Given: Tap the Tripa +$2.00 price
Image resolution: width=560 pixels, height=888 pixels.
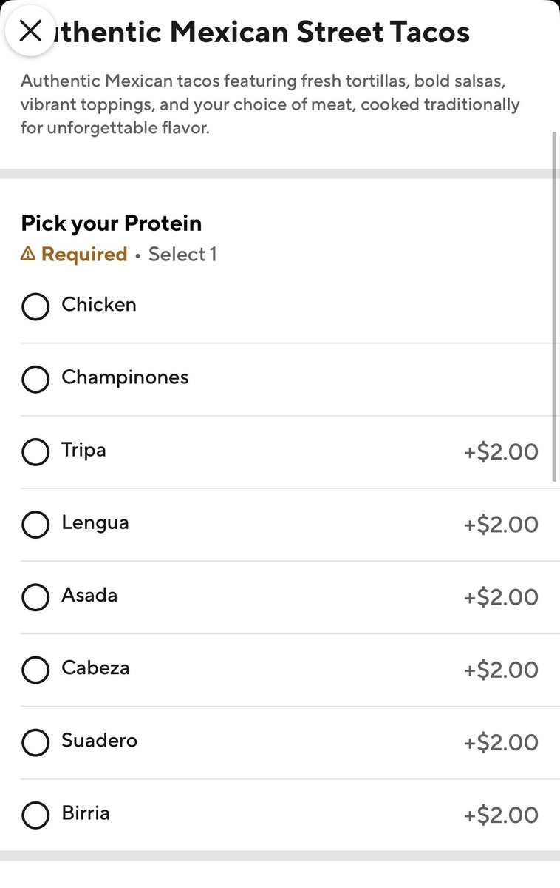Looking at the screenshot, I should point(501,451).
